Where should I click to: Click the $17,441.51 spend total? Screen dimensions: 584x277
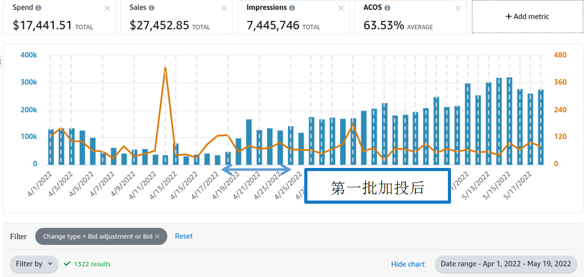click(x=42, y=25)
